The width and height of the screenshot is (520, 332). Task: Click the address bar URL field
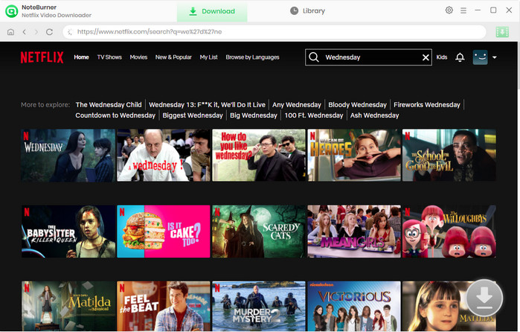275,32
